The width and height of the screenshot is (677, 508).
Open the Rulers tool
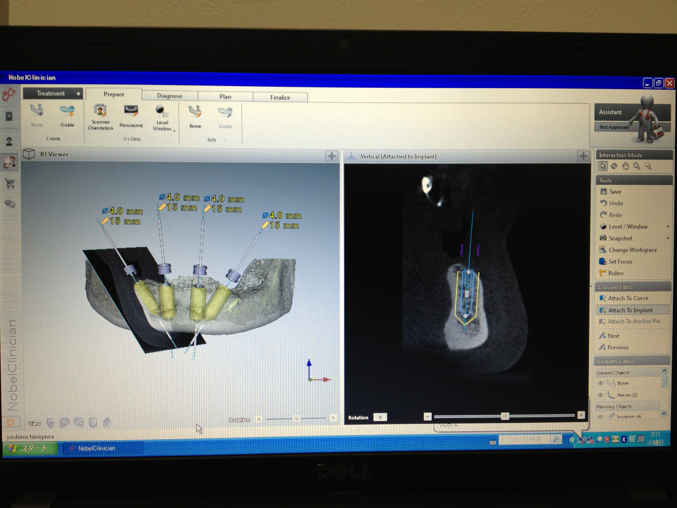tap(611, 273)
